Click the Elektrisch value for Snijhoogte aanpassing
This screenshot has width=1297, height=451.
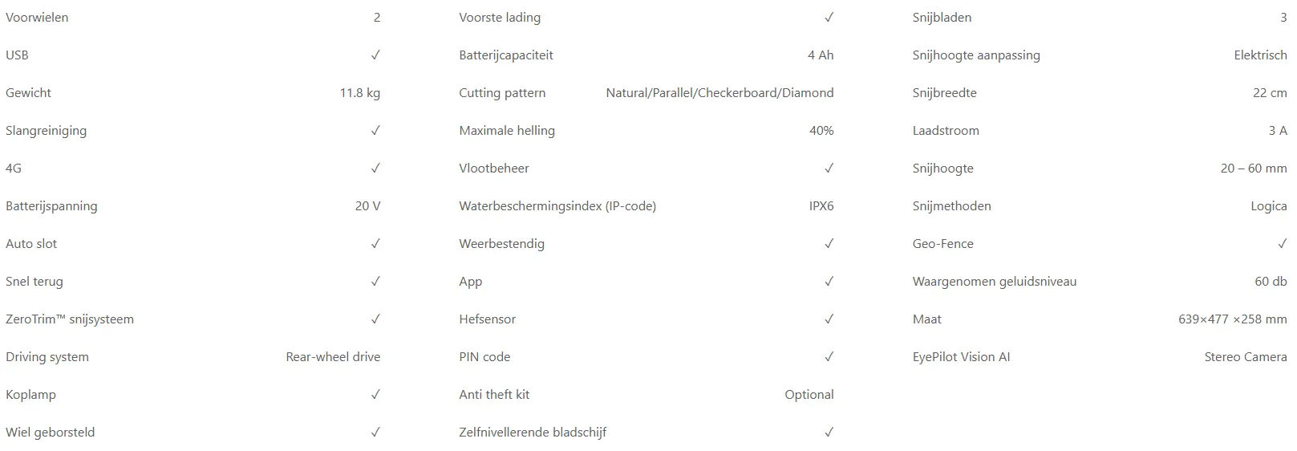coord(1260,55)
